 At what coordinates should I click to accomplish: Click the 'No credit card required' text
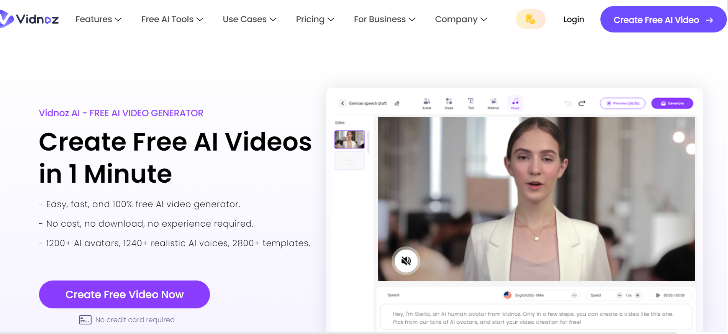(x=135, y=320)
